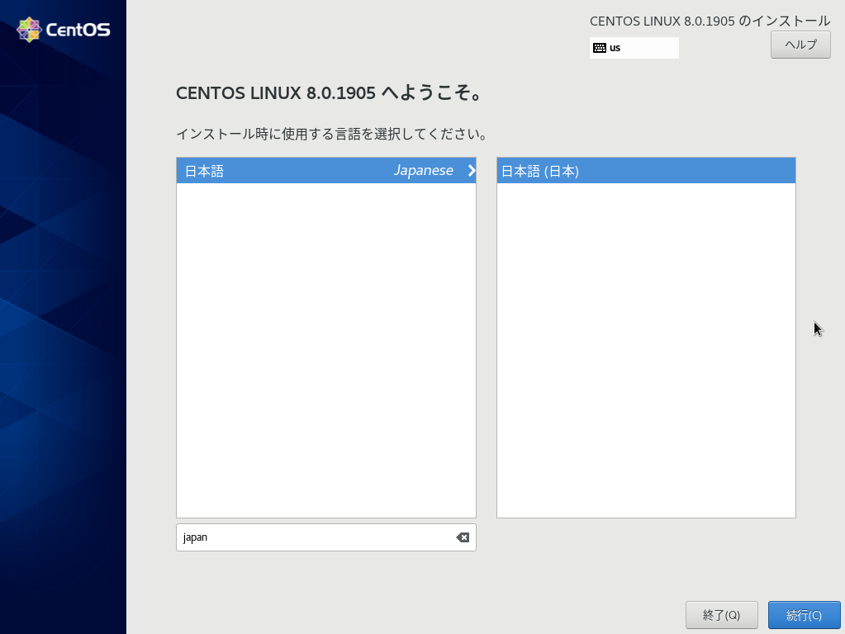Select the 日本語 (日本) locale entry

pos(646,170)
